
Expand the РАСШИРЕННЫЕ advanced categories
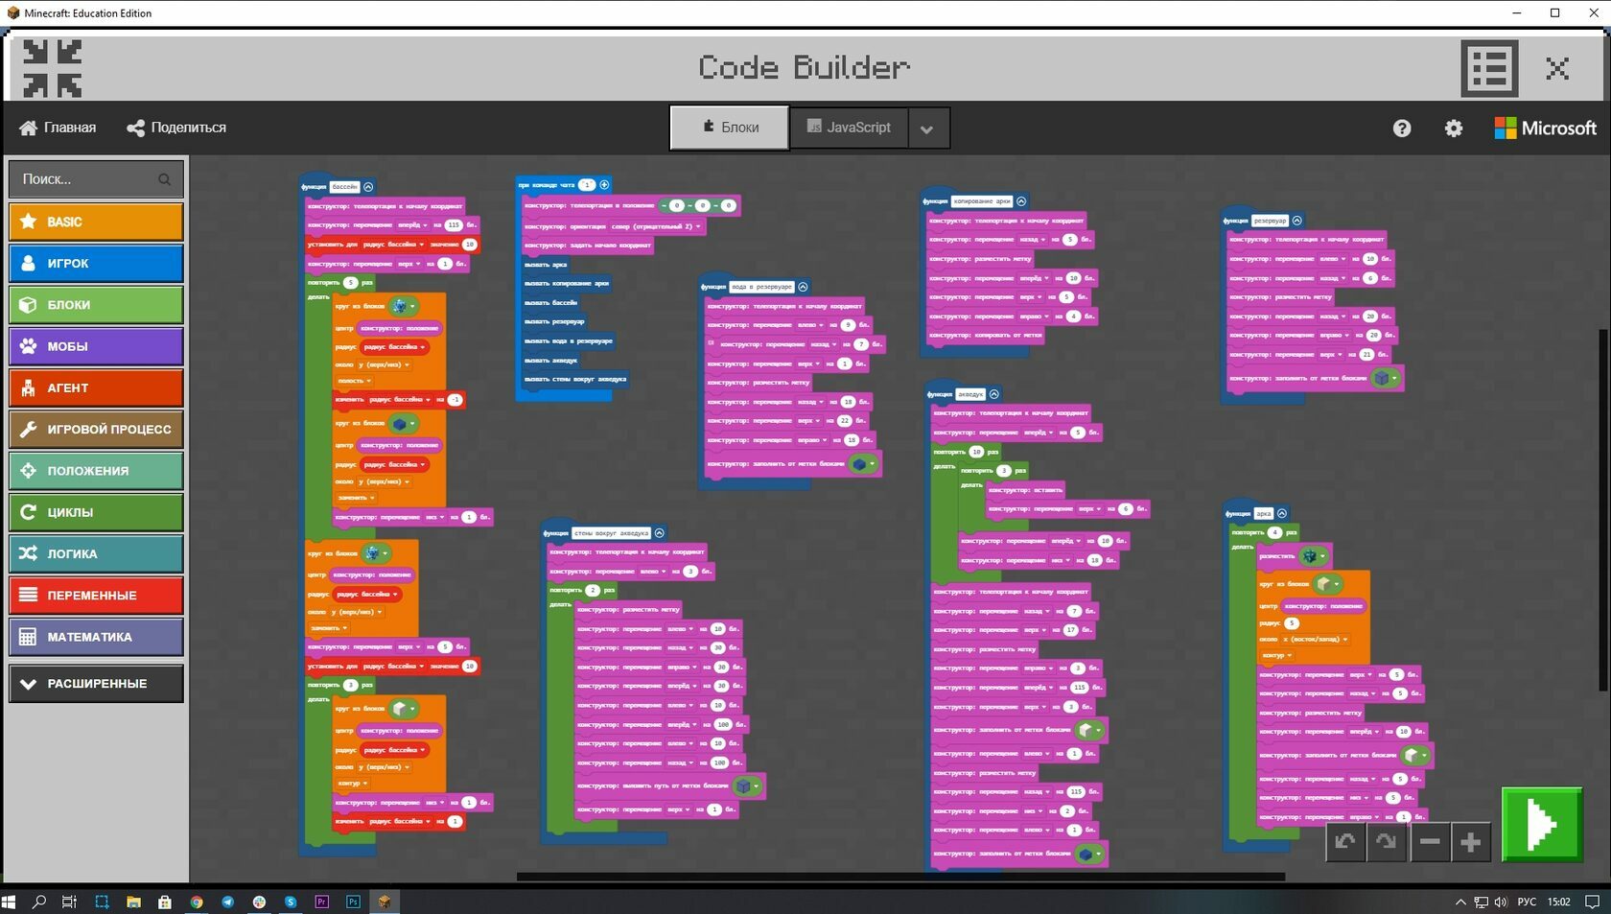tap(96, 684)
